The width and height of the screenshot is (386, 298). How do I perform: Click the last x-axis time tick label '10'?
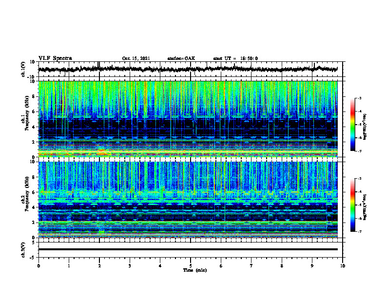(343, 266)
